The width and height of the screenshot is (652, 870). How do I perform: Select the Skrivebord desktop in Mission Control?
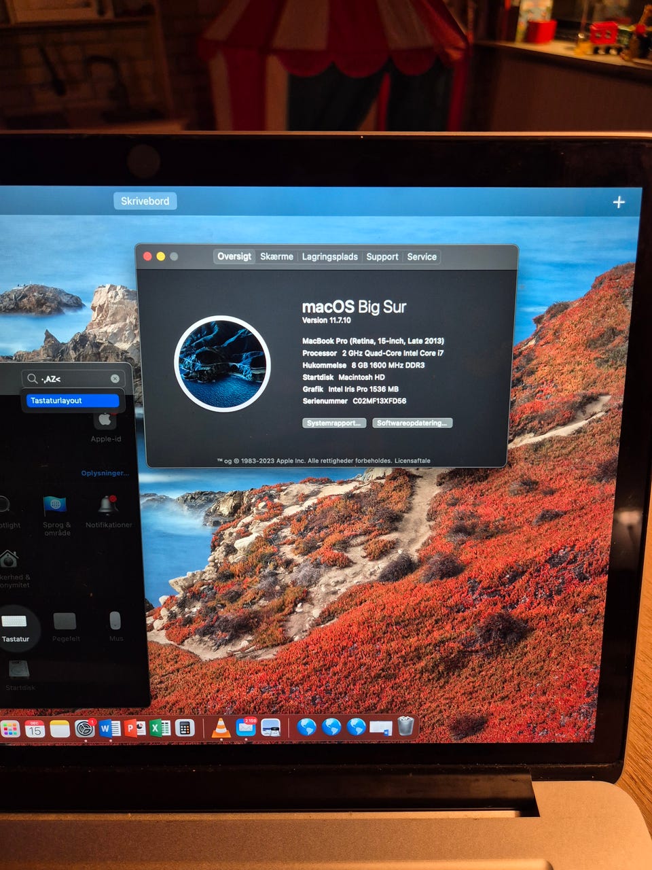(145, 201)
